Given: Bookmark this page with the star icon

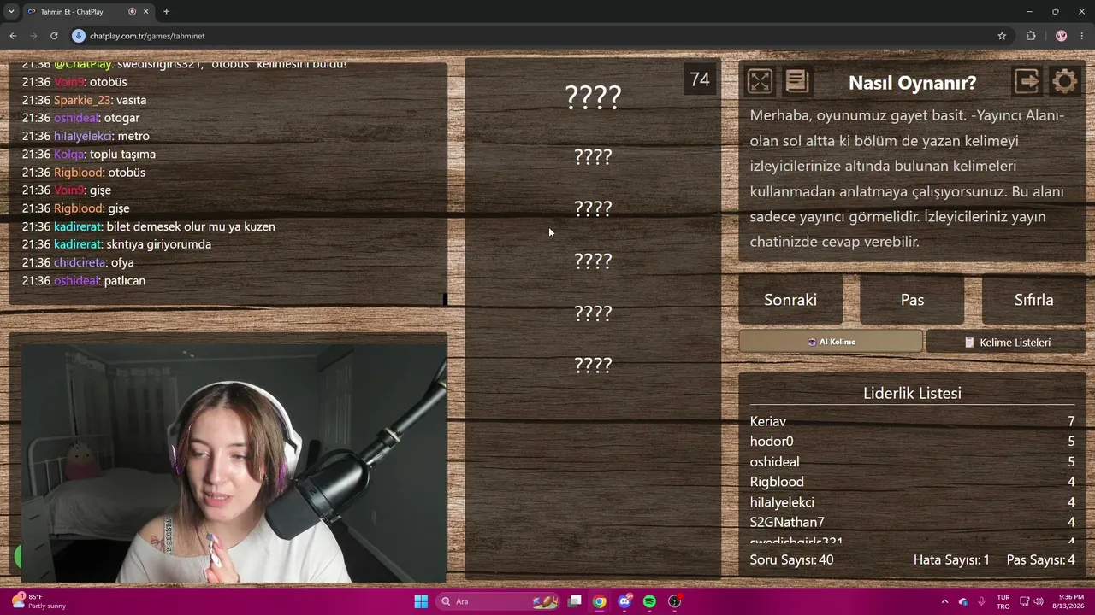Looking at the screenshot, I should click(x=1002, y=36).
